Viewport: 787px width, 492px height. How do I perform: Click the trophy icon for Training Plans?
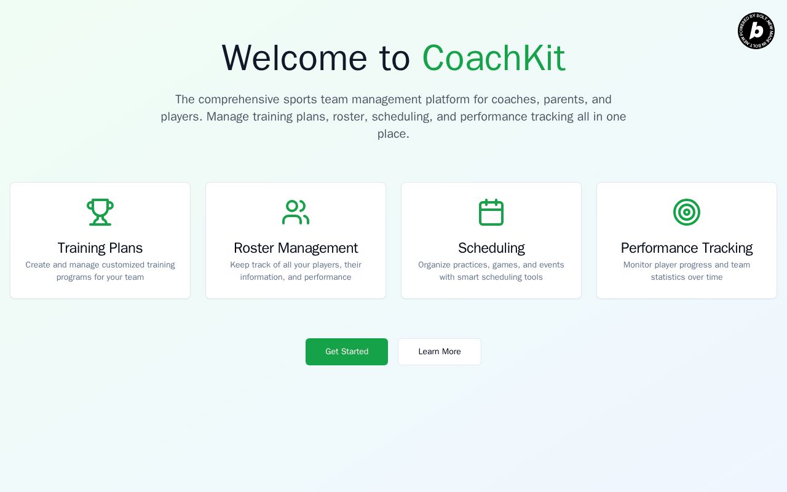(x=100, y=212)
